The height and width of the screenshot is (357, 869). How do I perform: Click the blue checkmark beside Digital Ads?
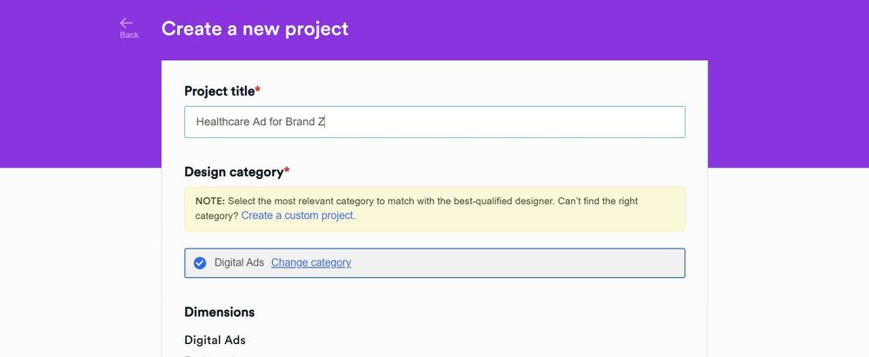point(200,263)
